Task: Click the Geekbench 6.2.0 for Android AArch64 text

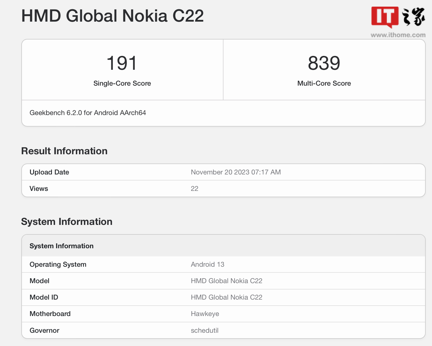Action: tap(88, 113)
